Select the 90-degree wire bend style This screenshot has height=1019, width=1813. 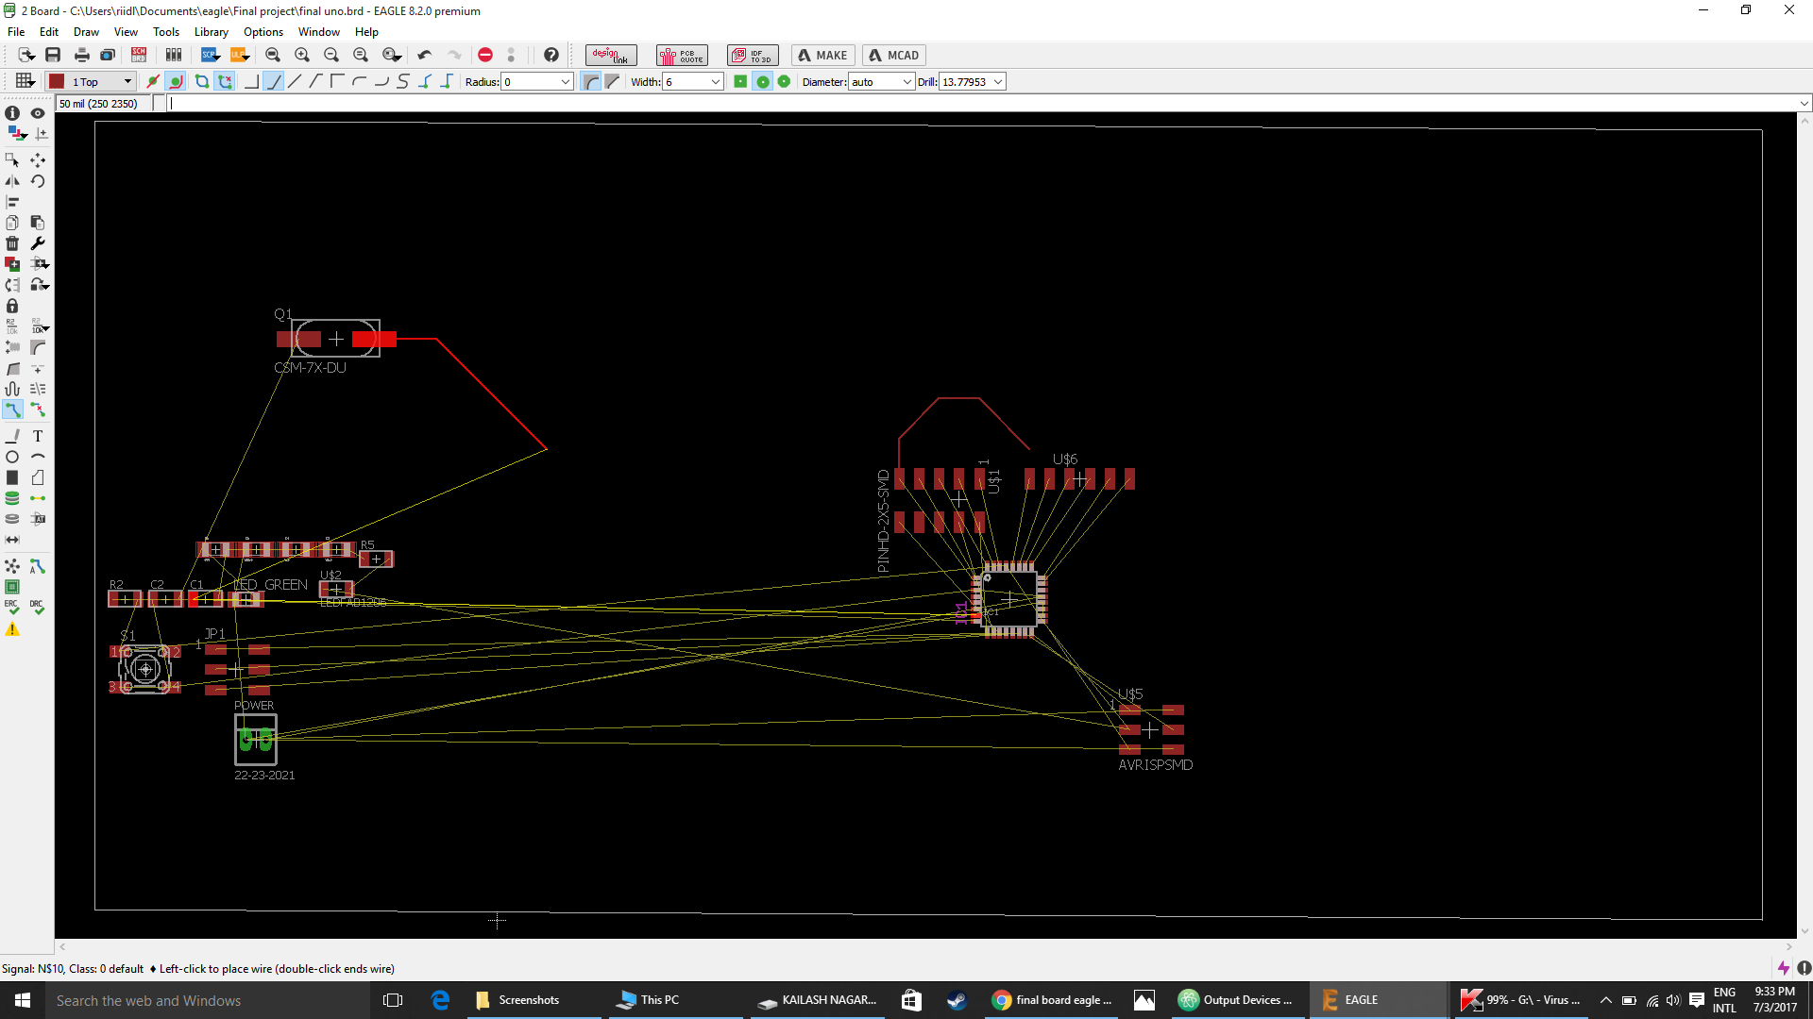[x=251, y=82]
